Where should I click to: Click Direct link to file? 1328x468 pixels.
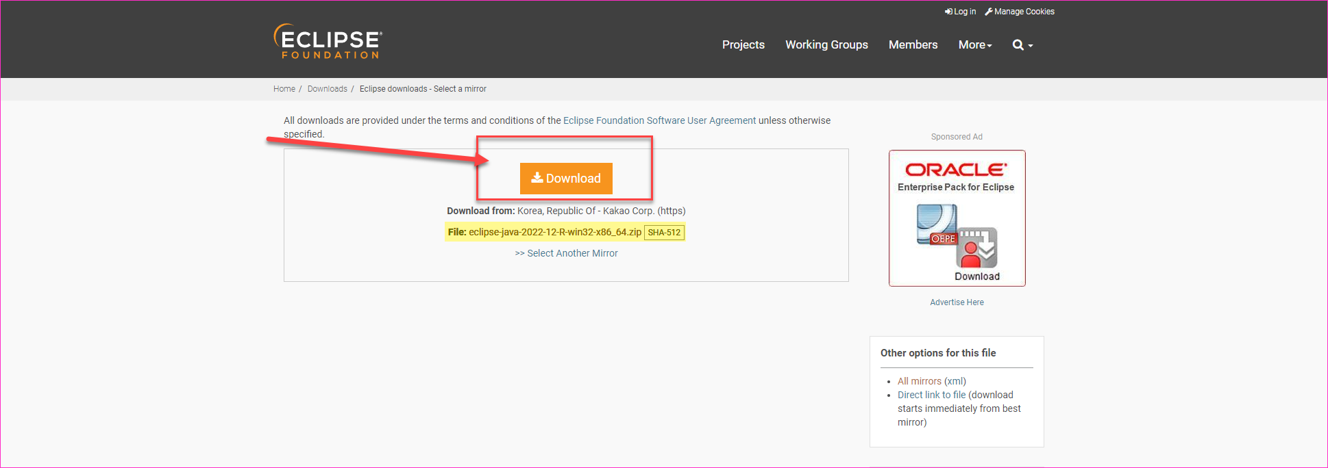click(931, 395)
